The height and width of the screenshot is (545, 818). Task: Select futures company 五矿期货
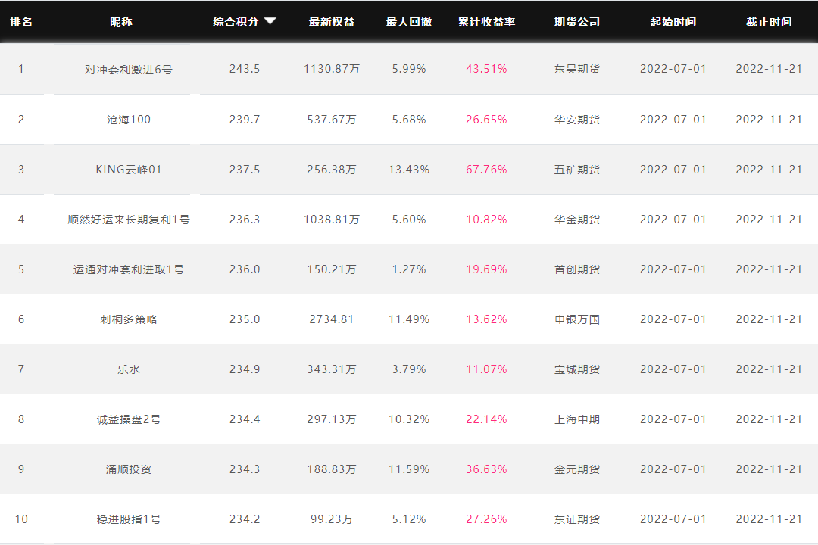tap(577, 170)
